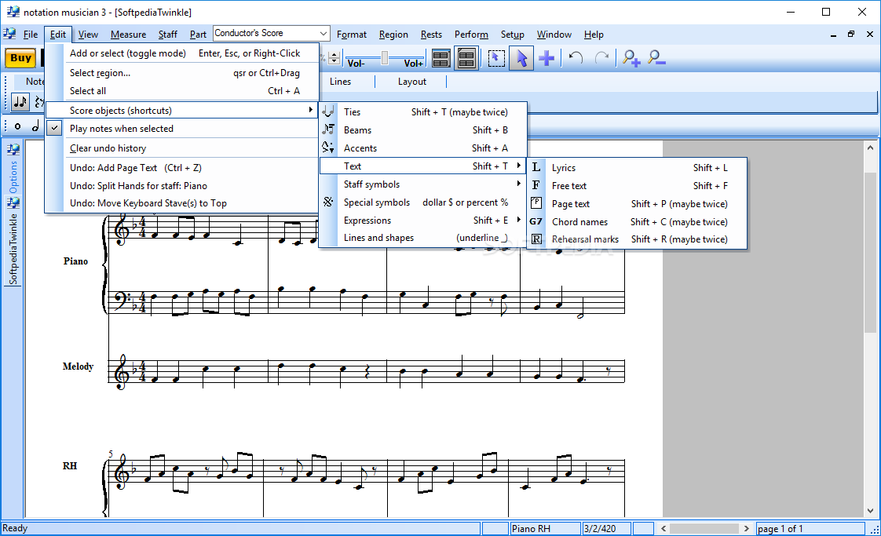Expand Score objects (shortcuts) submenu
881x536 pixels.
pyautogui.click(x=181, y=110)
